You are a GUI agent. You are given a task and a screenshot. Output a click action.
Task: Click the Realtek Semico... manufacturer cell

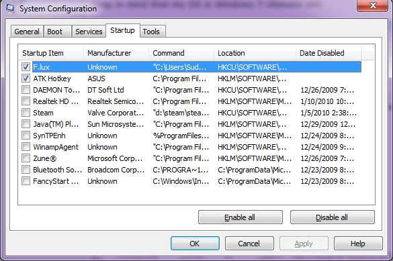[116, 101]
